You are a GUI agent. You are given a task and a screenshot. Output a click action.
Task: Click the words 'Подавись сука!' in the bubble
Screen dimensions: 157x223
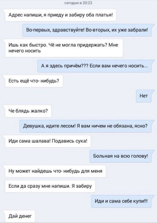[x=69, y=141]
